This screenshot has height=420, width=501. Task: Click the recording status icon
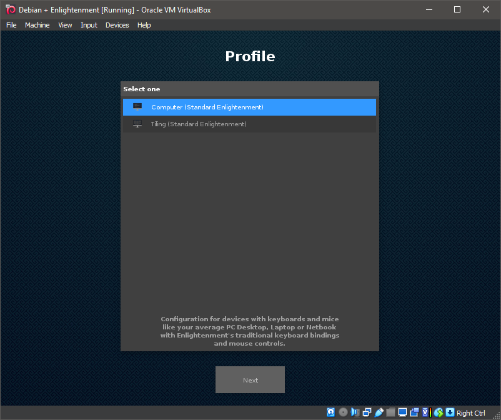[x=414, y=412]
